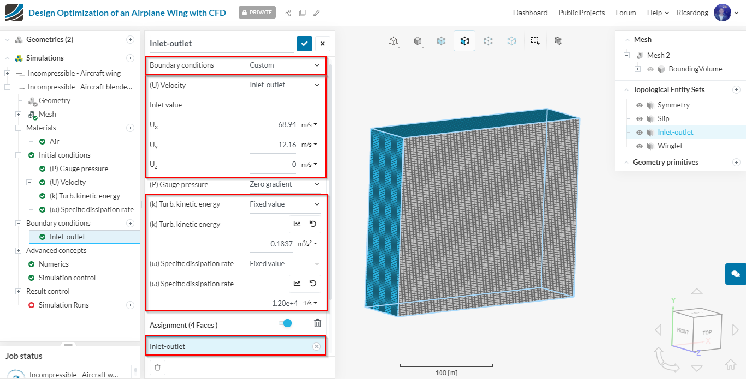This screenshot has width=746, height=379.
Task: Open the Gauge pressure Zero gradient dropdown
Action: point(285,184)
